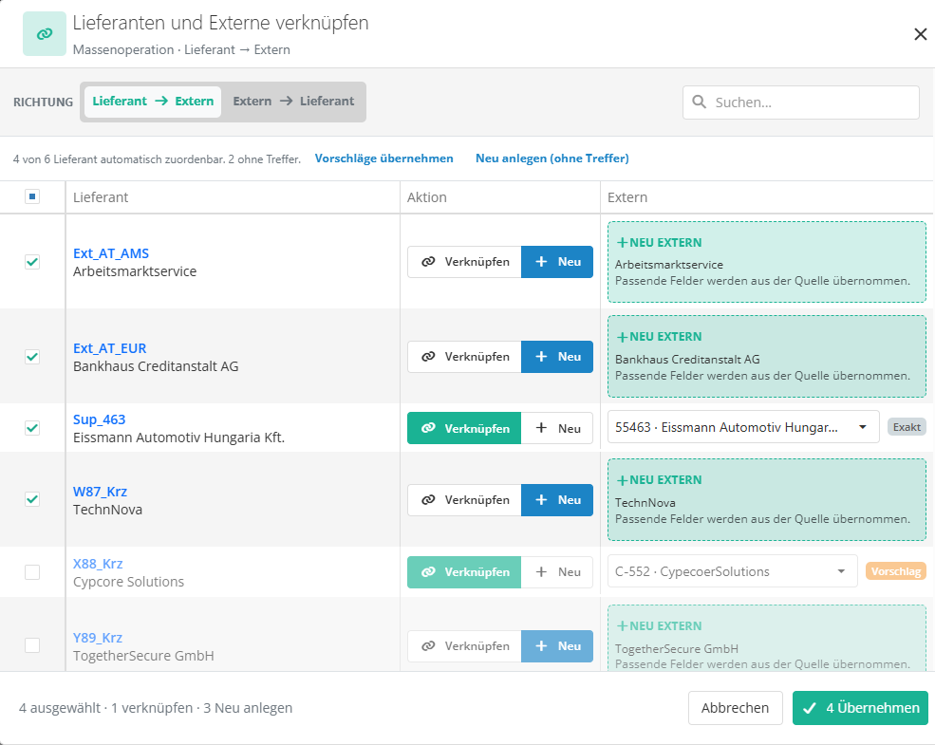The width and height of the screenshot is (935, 745).
Task: Choose Verknüpfen for TogetherSecure GmbH row
Action: pyautogui.click(x=464, y=646)
